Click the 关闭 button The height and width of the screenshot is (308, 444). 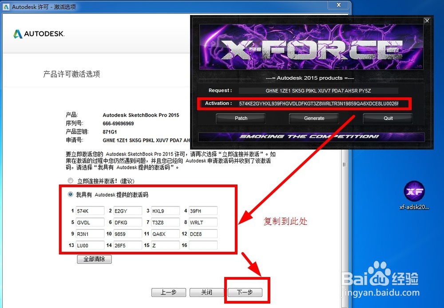(x=206, y=292)
